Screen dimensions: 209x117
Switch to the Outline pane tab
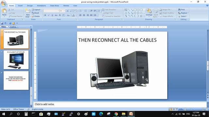click(x=13, y=27)
